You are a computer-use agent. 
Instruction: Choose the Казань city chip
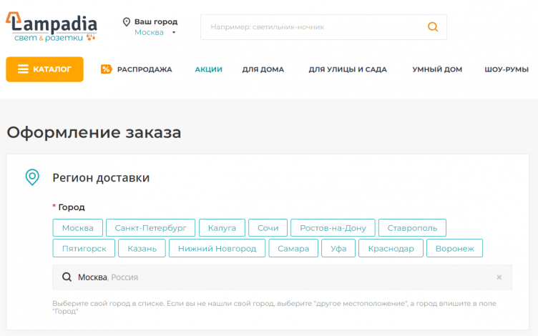[142, 248]
